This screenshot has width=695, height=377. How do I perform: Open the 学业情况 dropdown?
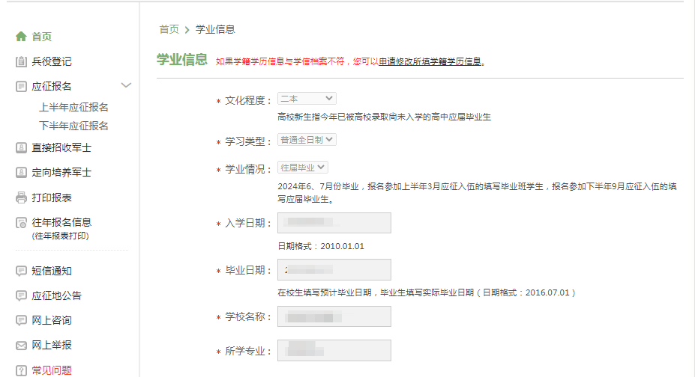click(x=303, y=168)
